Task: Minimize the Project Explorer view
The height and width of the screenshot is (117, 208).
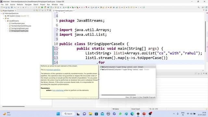Action: point(48,10)
